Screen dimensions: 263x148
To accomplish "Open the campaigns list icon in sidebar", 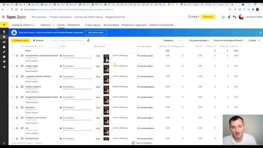I will 4,37.
